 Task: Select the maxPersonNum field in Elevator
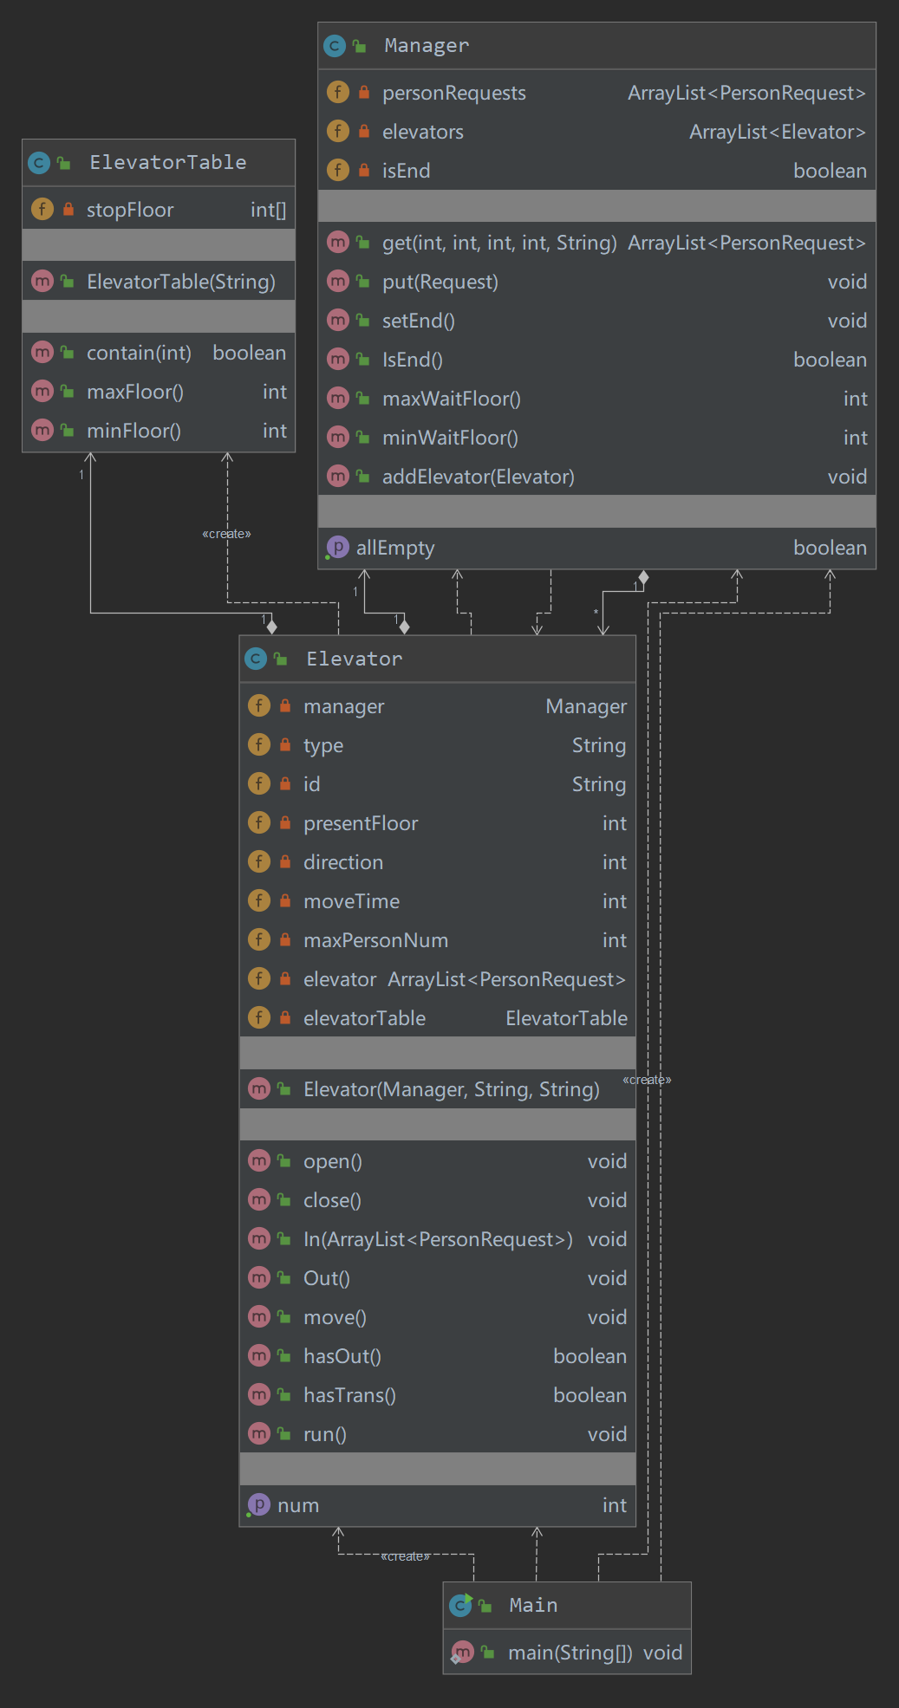(375, 940)
